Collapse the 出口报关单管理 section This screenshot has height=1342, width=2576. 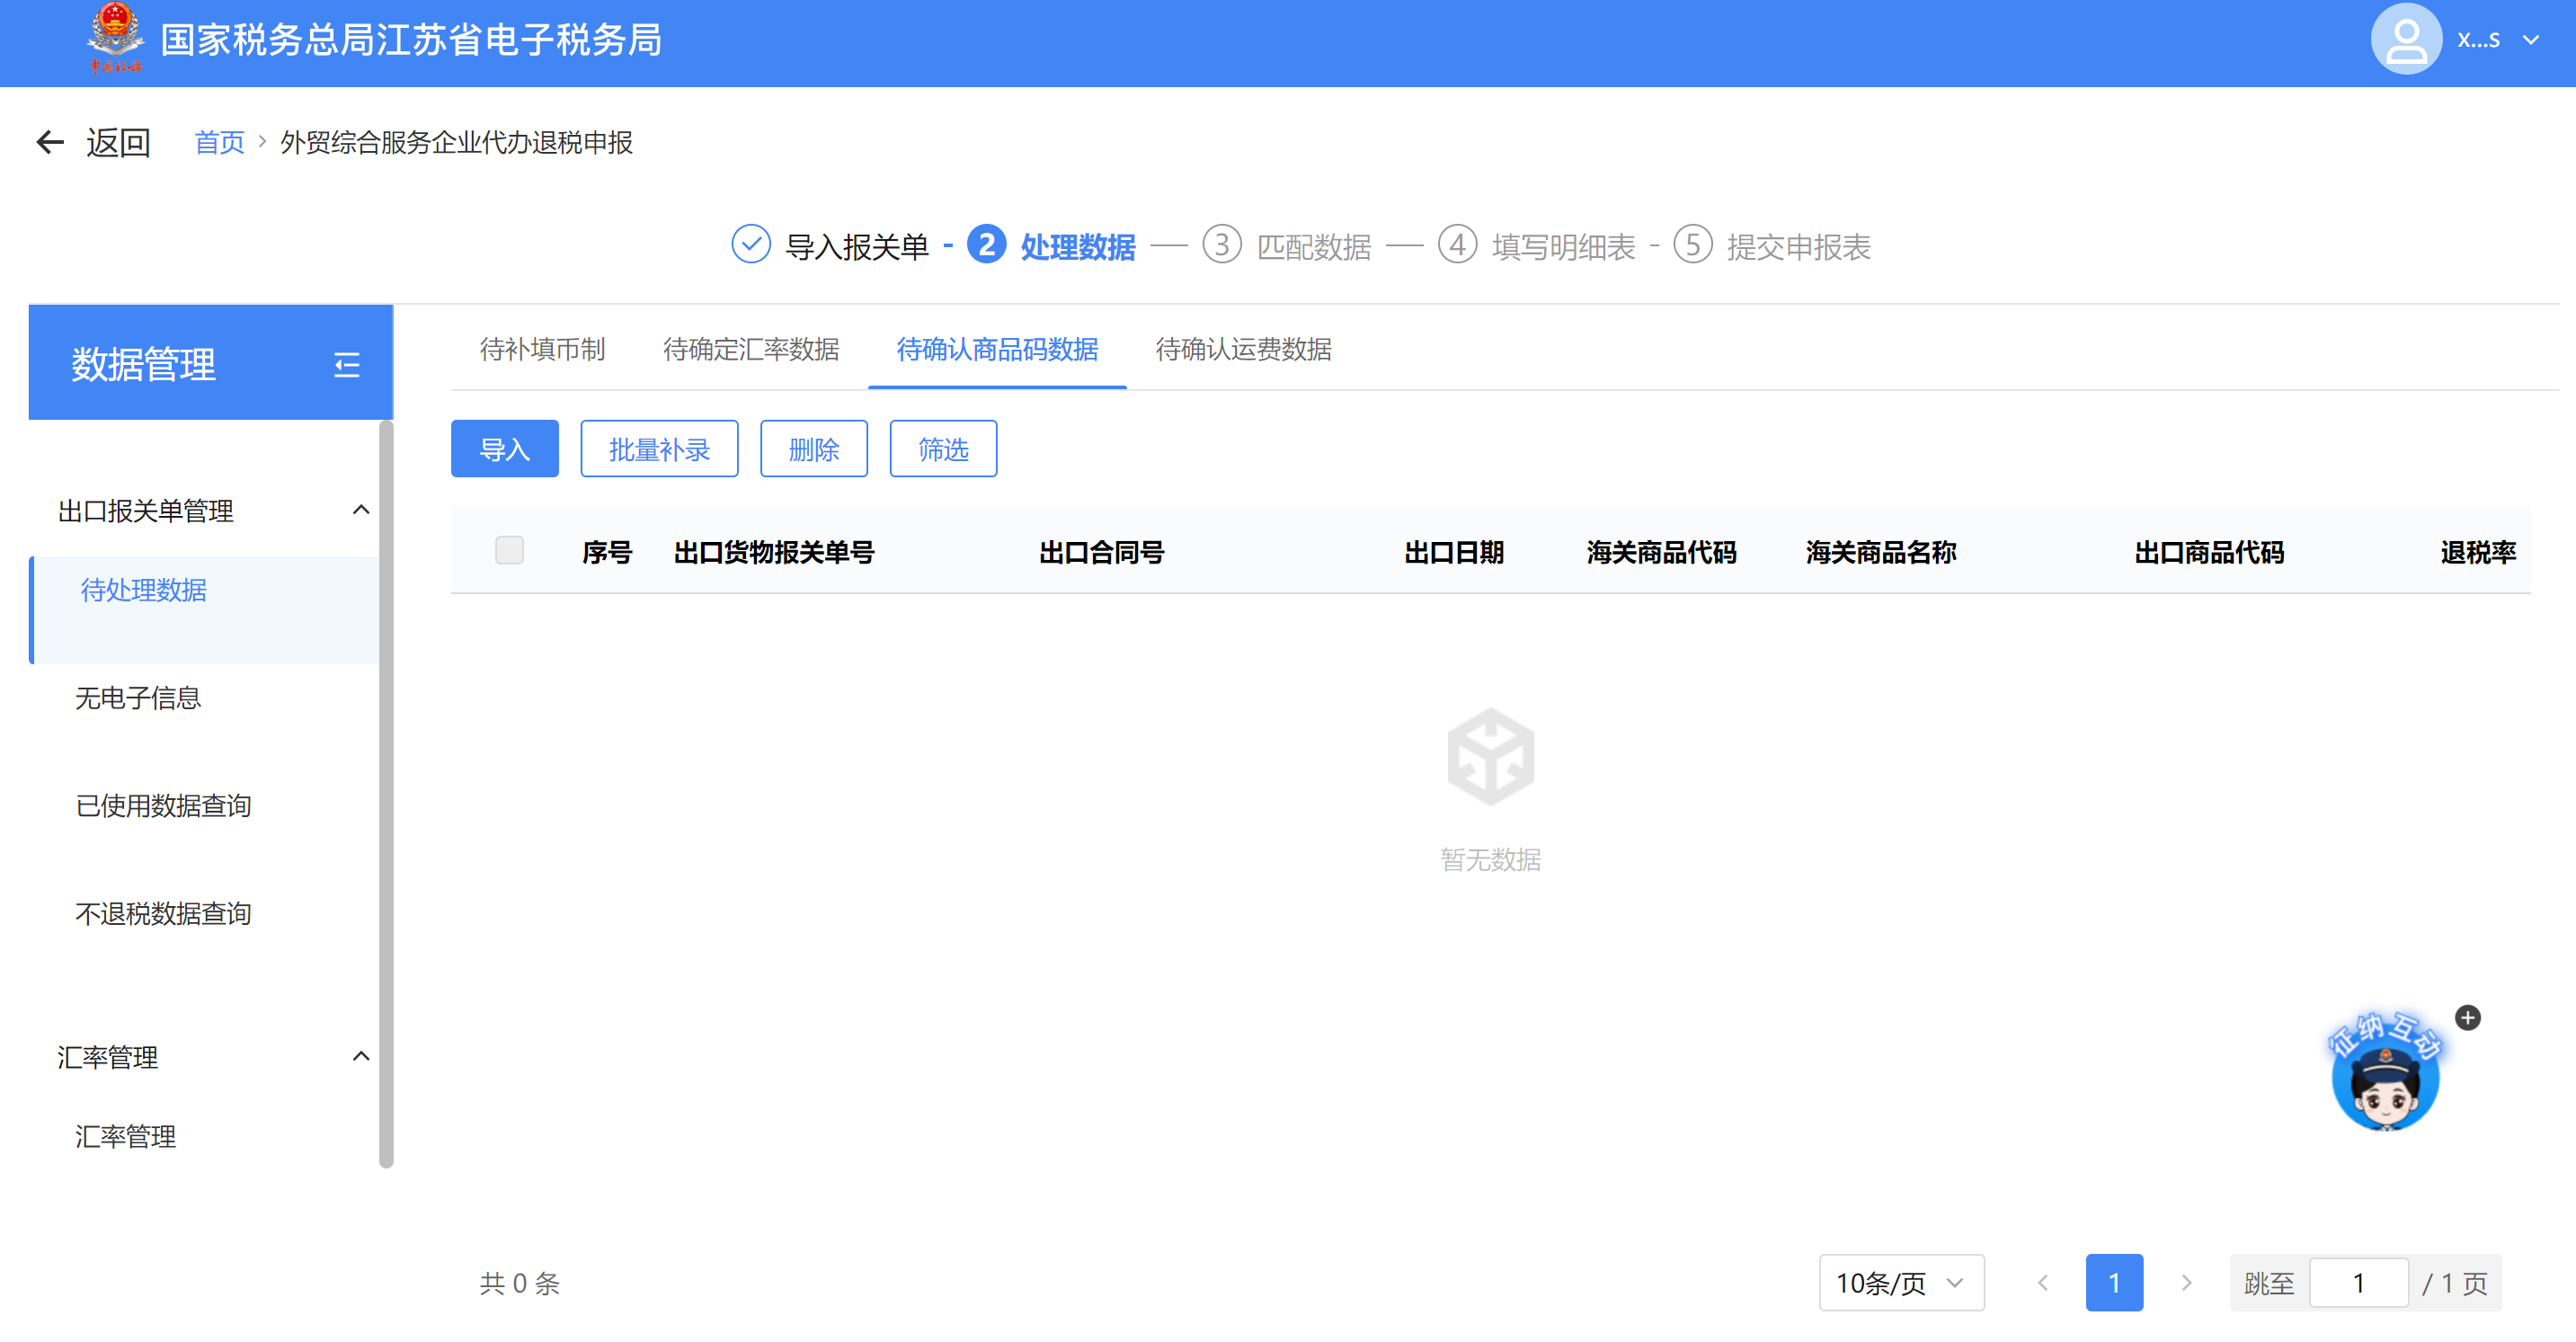pyautogui.click(x=361, y=511)
